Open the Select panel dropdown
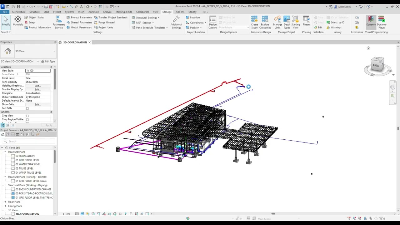This screenshot has width=400, height=225. tap(6, 32)
